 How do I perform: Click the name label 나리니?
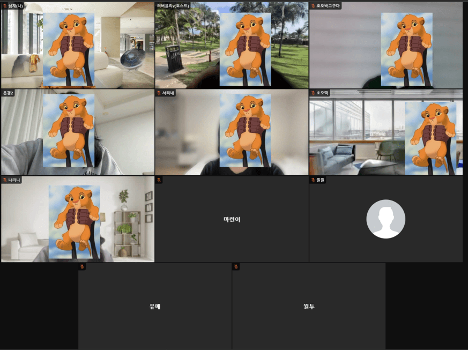[14, 180]
